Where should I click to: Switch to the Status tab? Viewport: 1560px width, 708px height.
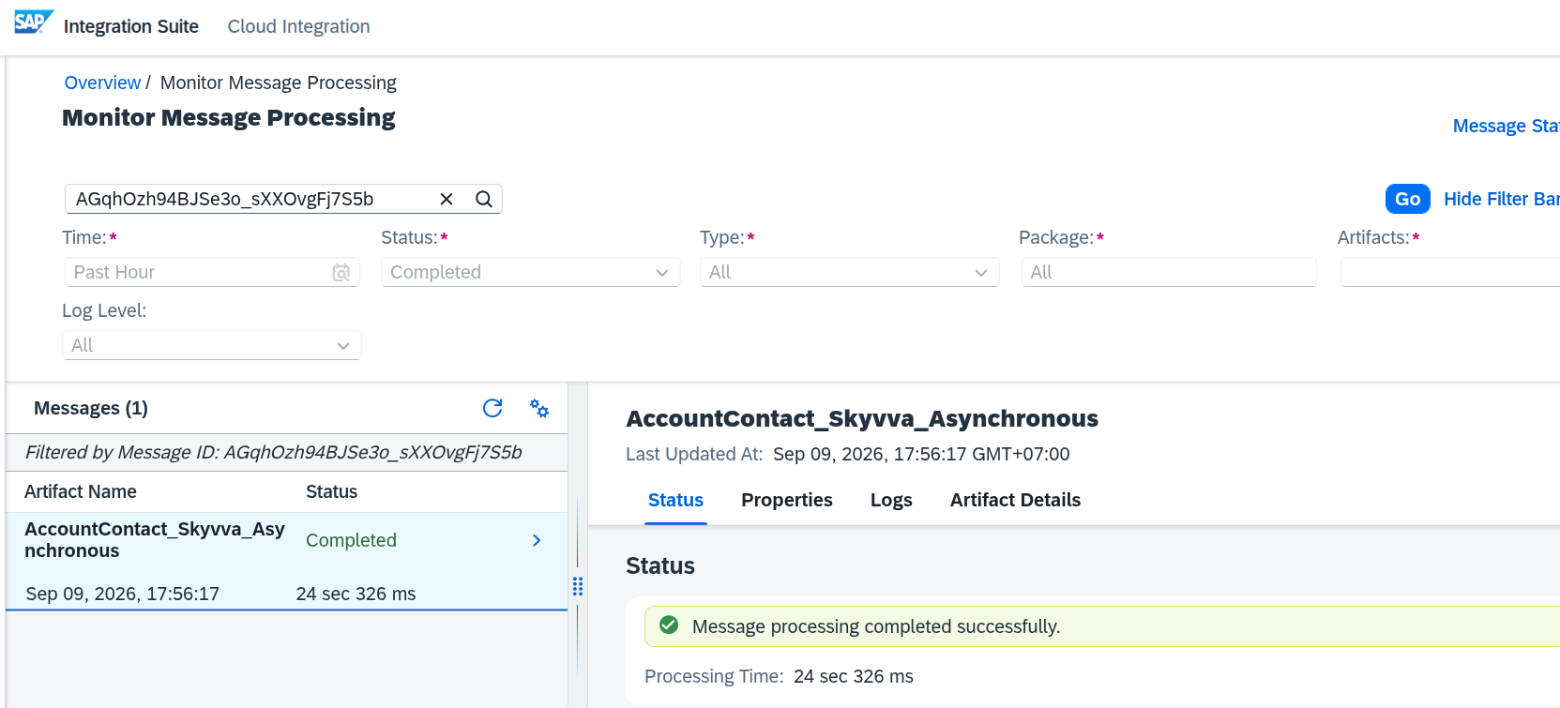click(x=675, y=500)
